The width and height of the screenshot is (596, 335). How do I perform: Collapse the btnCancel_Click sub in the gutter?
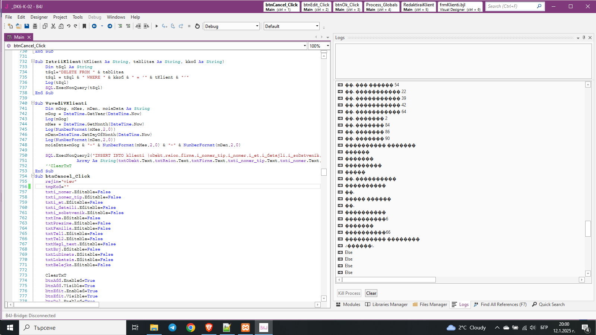pyautogui.click(x=33, y=176)
